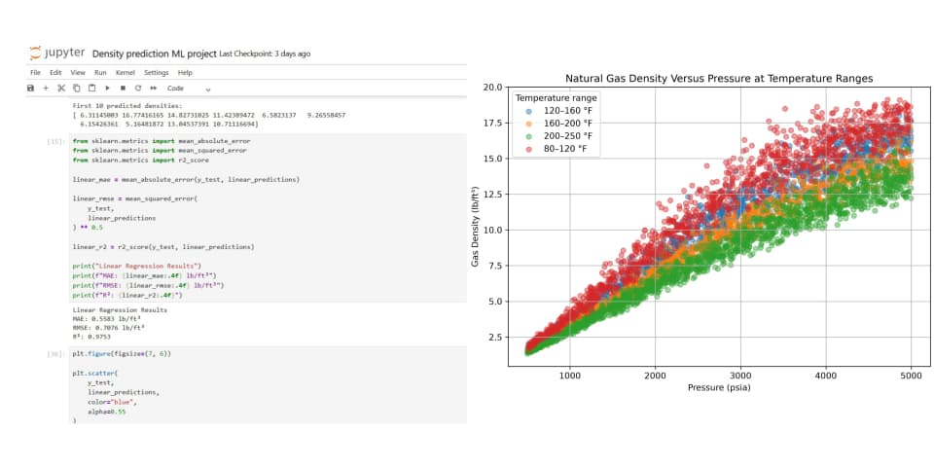The height and width of the screenshot is (467, 934).
Task: Open the Edit menu
Action: (55, 73)
